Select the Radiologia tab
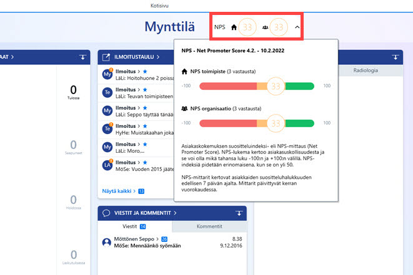Screen dimensions: 413x275 pos(366,70)
